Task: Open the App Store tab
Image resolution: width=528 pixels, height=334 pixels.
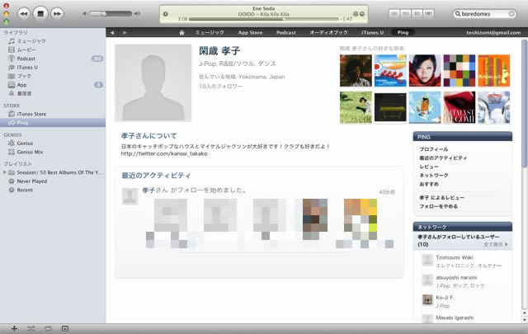Action: coord(250,33)
